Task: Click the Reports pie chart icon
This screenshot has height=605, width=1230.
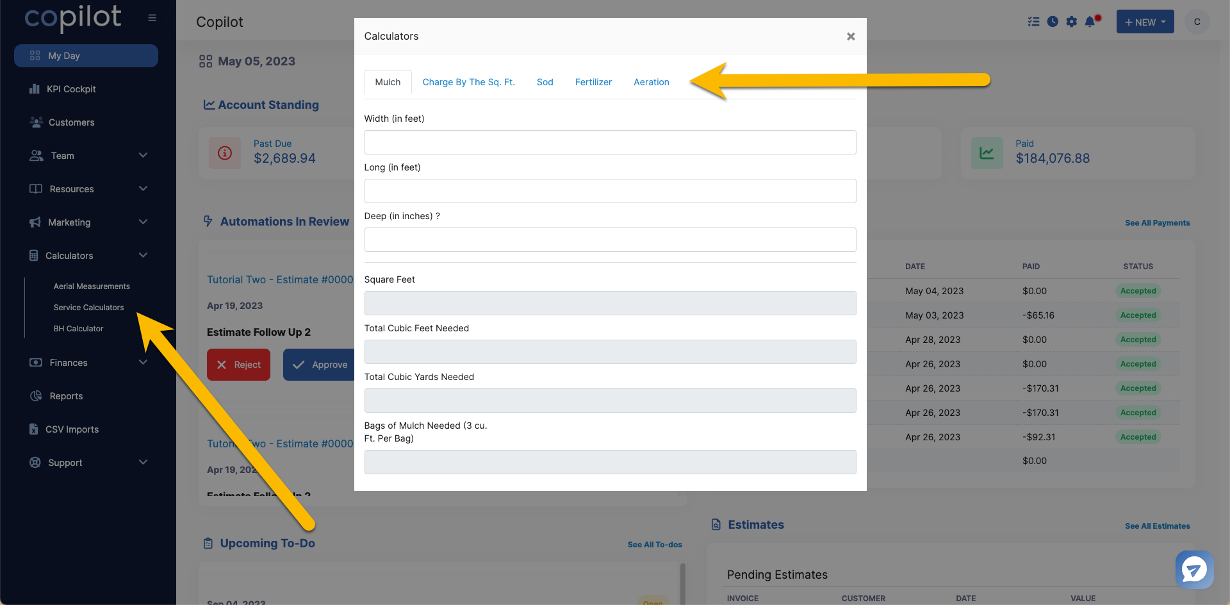Action: pos(36,396)
